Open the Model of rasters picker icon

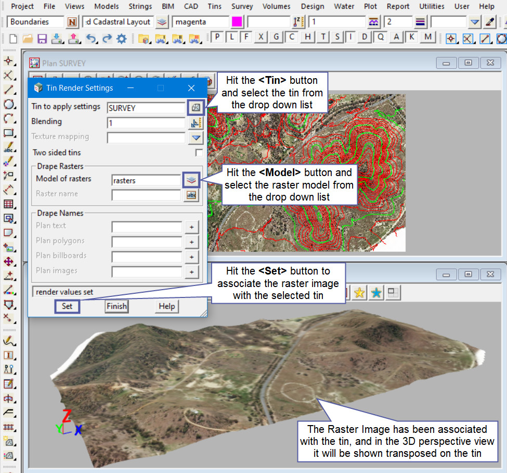[191, 180]
